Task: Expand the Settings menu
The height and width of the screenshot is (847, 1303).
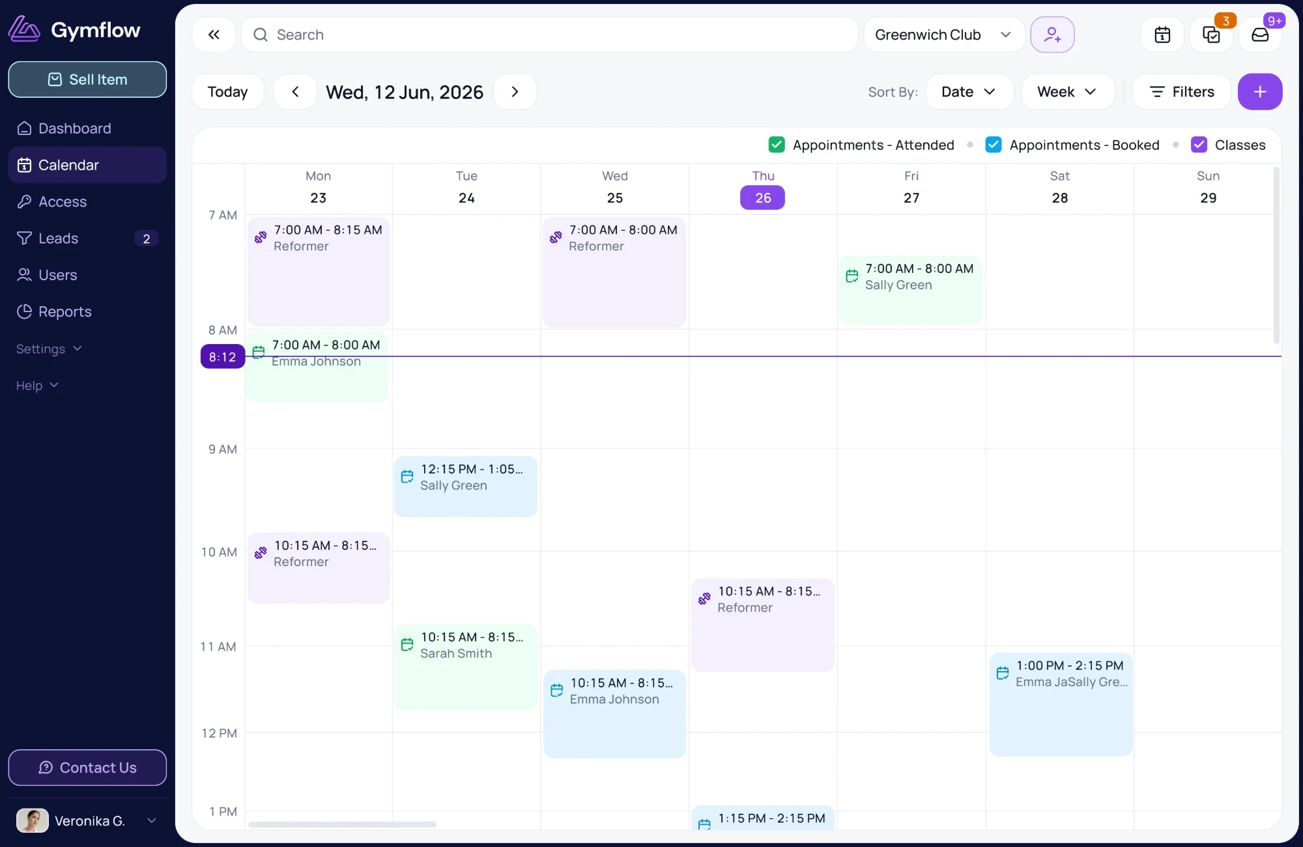Action: tap(49, 349)
